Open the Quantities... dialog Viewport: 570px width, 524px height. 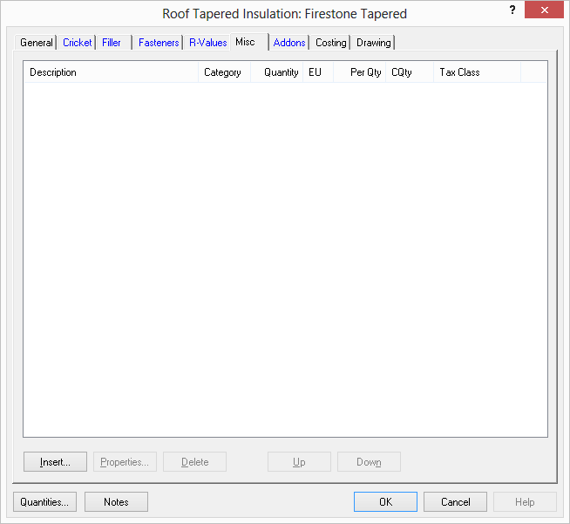pos(45,501)
